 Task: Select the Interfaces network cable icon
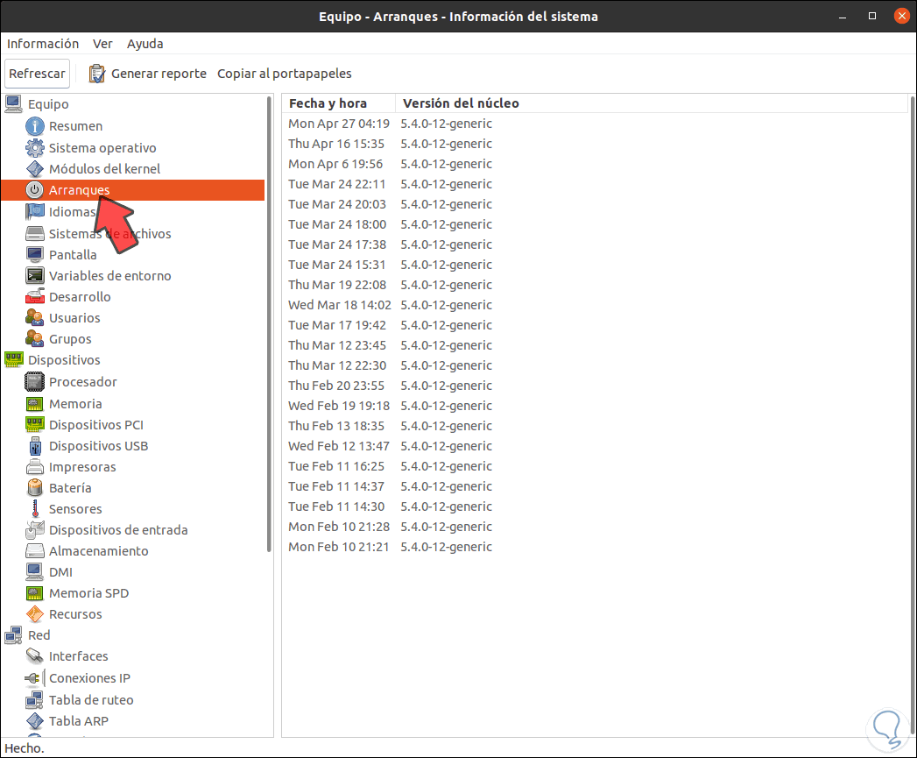[x=35, y=656]
